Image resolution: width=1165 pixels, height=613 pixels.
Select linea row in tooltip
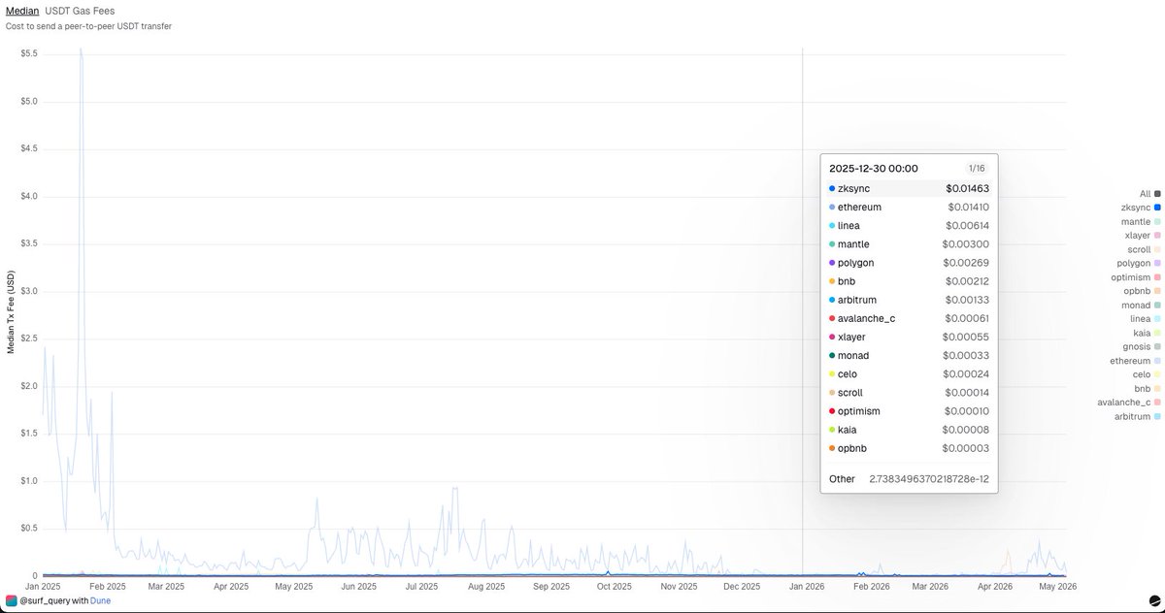[x=909, y=226]
